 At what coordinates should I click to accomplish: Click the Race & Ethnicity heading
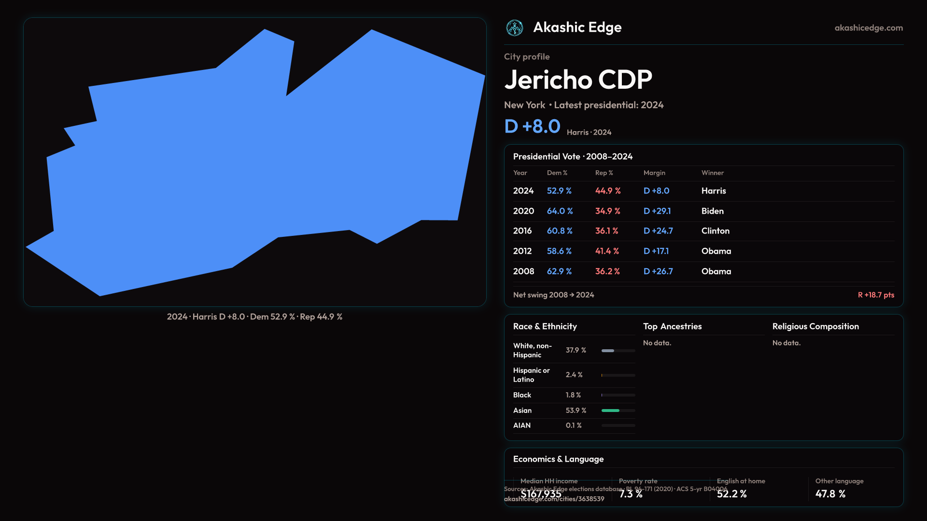545,327
